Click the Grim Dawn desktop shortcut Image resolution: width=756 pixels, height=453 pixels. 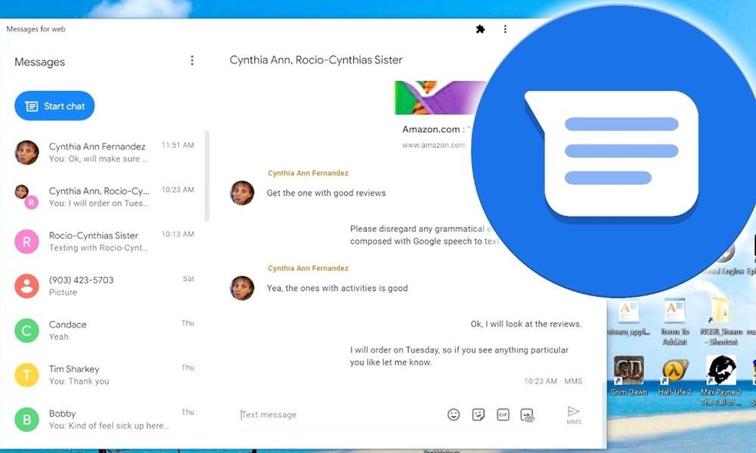tap(629, 376)
